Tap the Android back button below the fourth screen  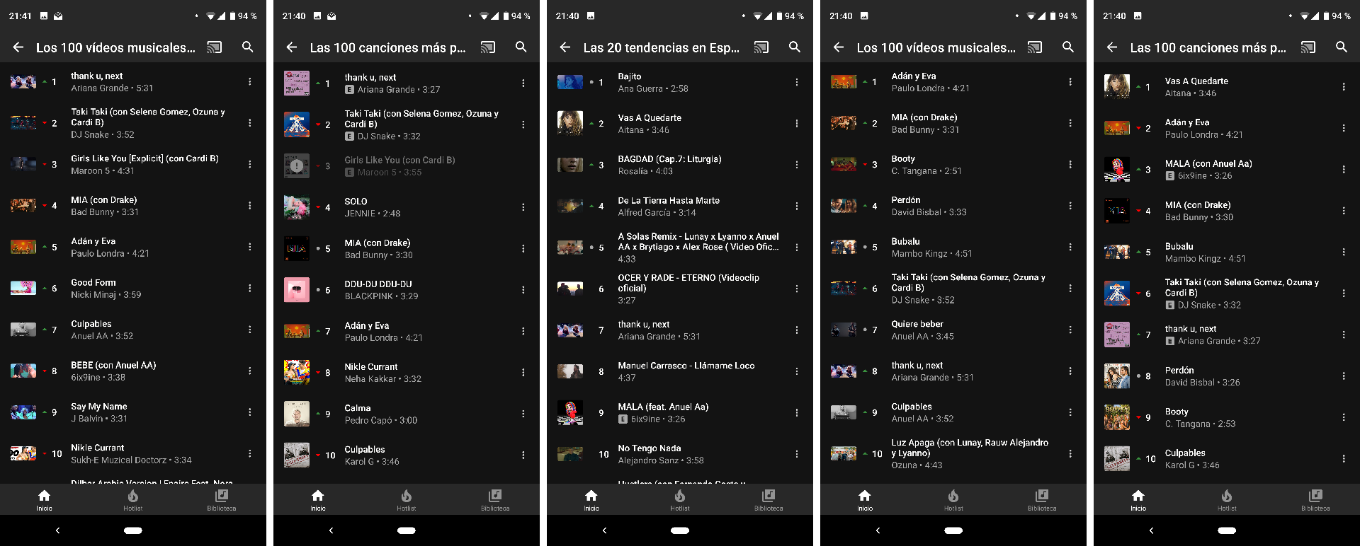tap(878, 530)
